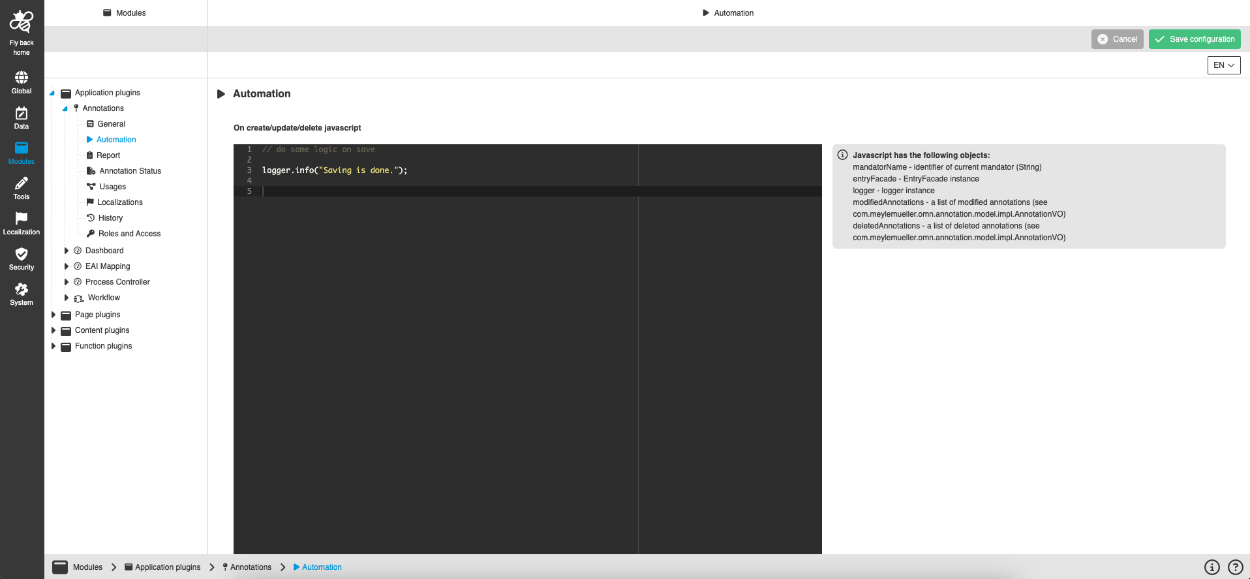Expand the Workflow tree node
Screen dimensions: 1250x579
coord(66,298)
